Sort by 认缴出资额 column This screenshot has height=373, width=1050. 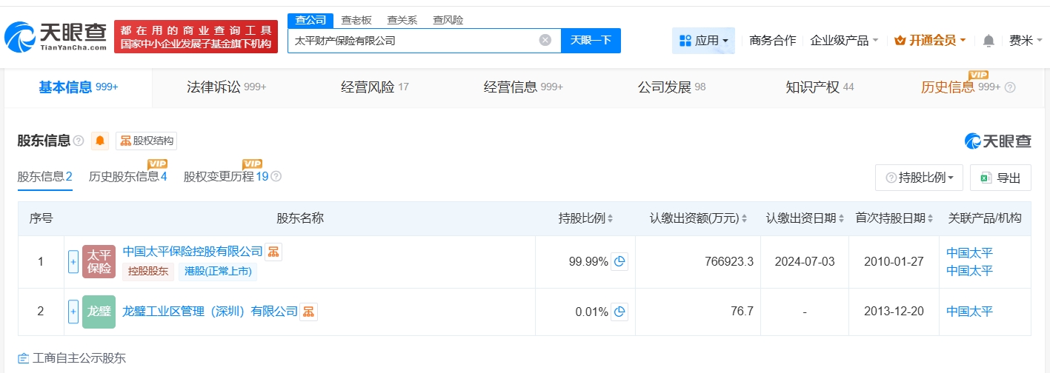(744, 219)
